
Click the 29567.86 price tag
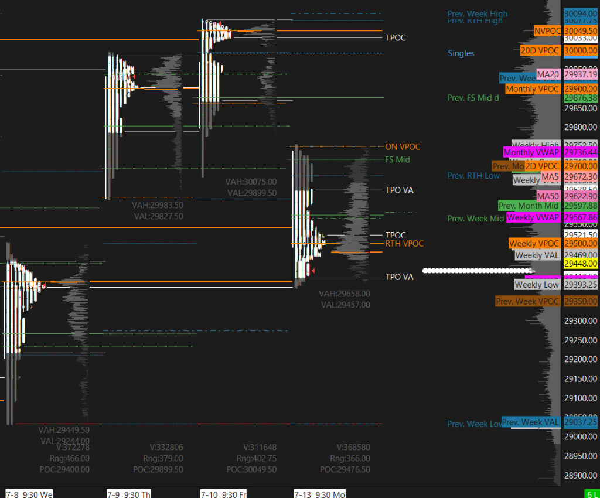click(581, 217)
